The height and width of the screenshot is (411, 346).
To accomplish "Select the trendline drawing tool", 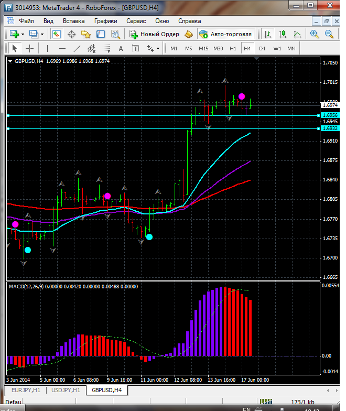I will point(77,48).
